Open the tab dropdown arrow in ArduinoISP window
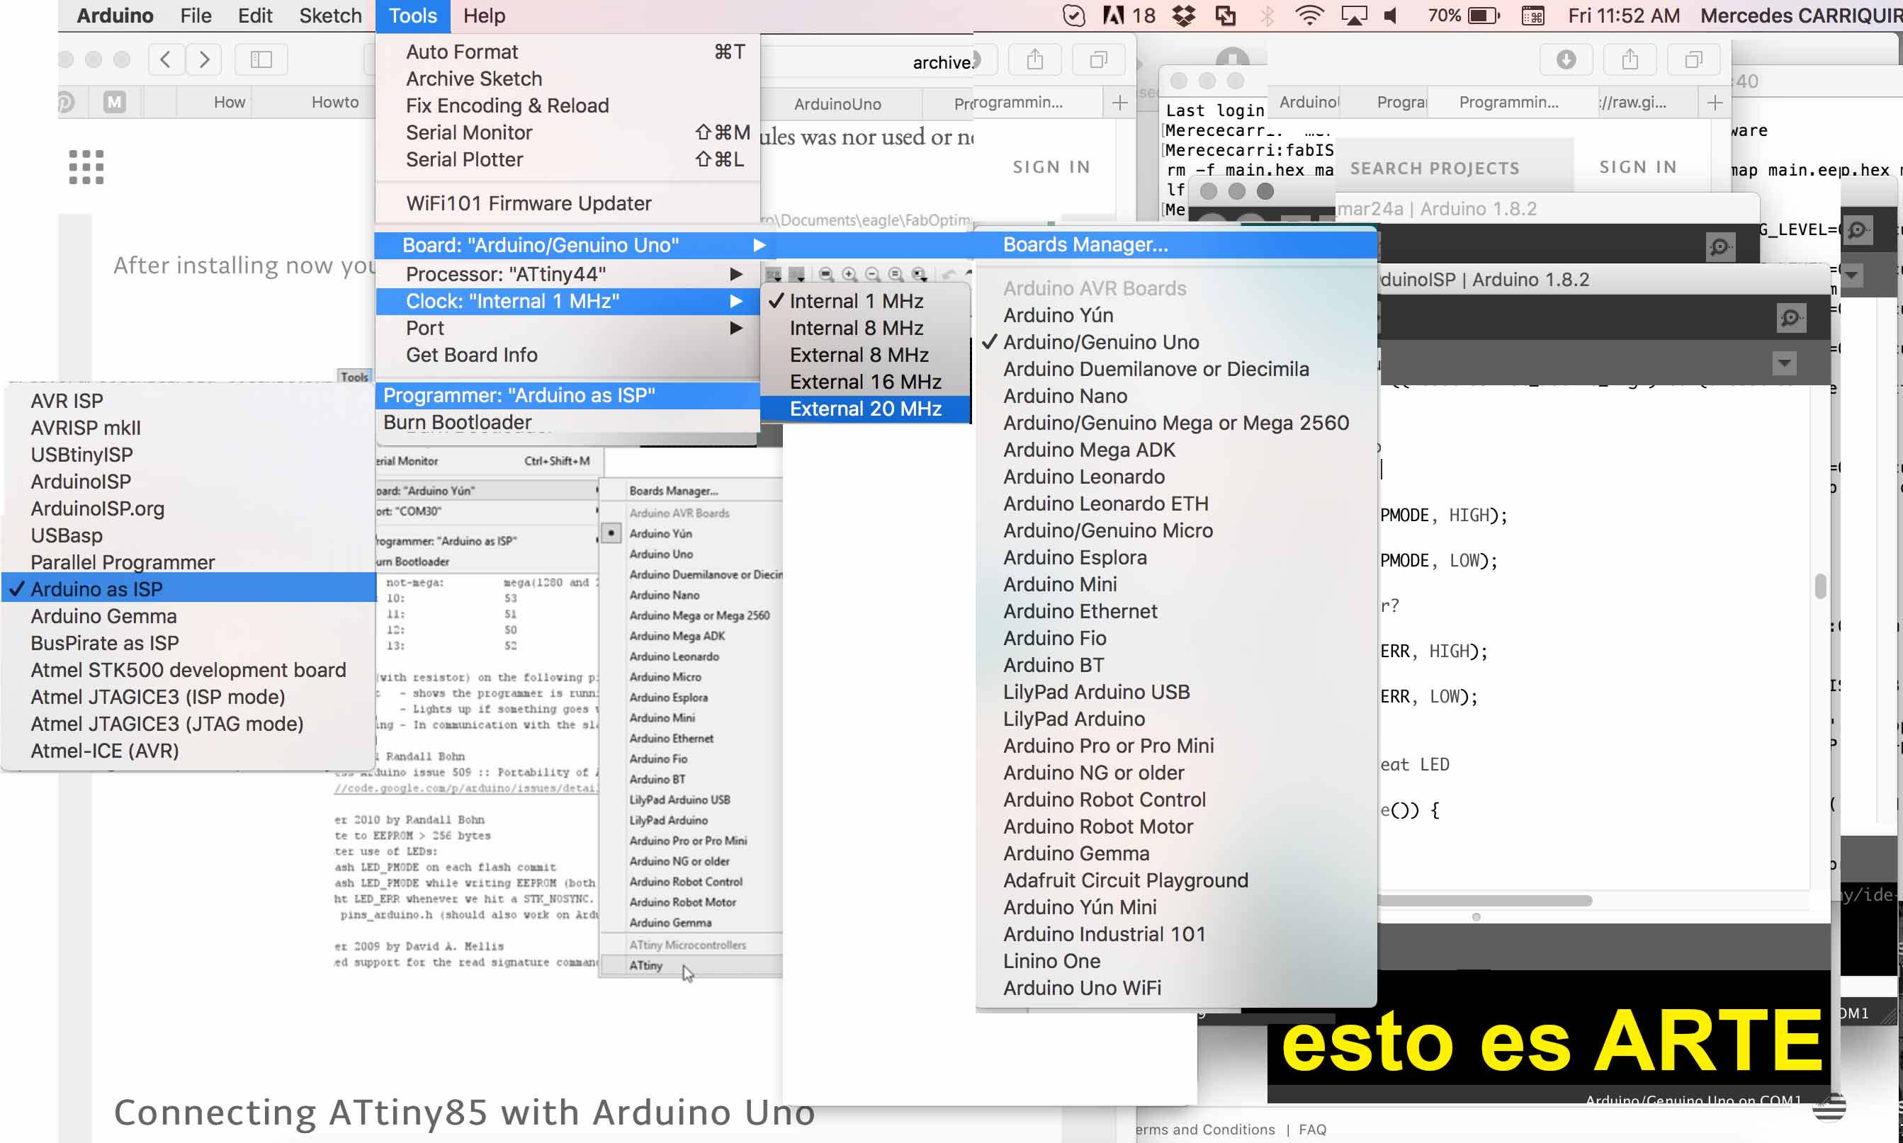This screenshot has width=1903, height=1143. click(1785, 363)
